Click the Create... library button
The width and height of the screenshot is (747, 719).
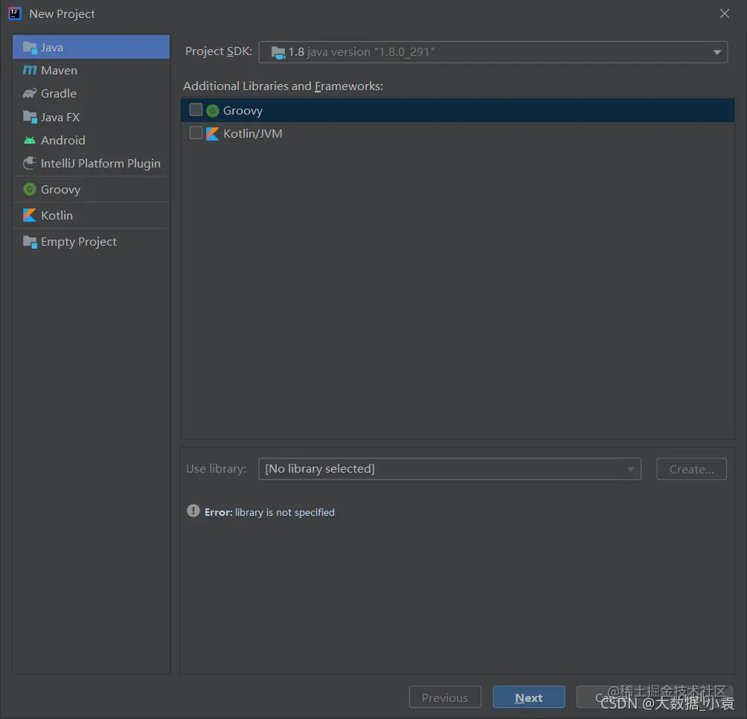point(691,469)
